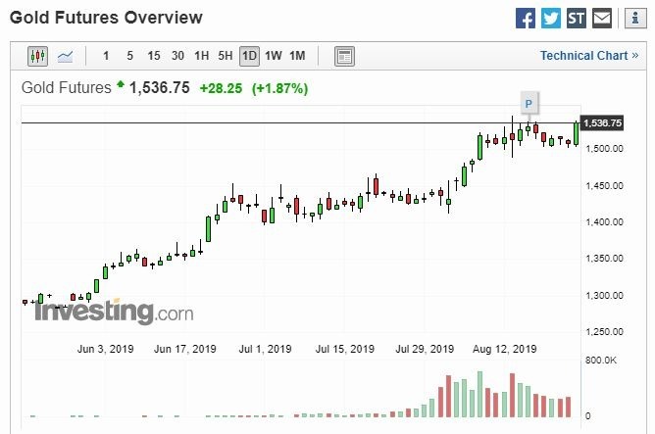Click the Jul 1, 2019 date label

point(265,349)
